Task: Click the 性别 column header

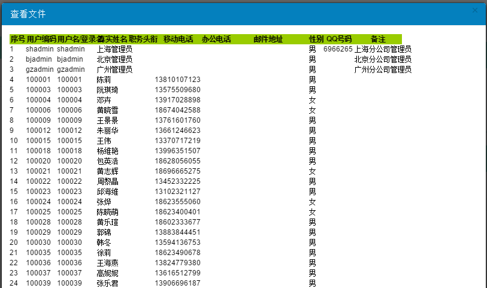Action: tap(316, 39)
